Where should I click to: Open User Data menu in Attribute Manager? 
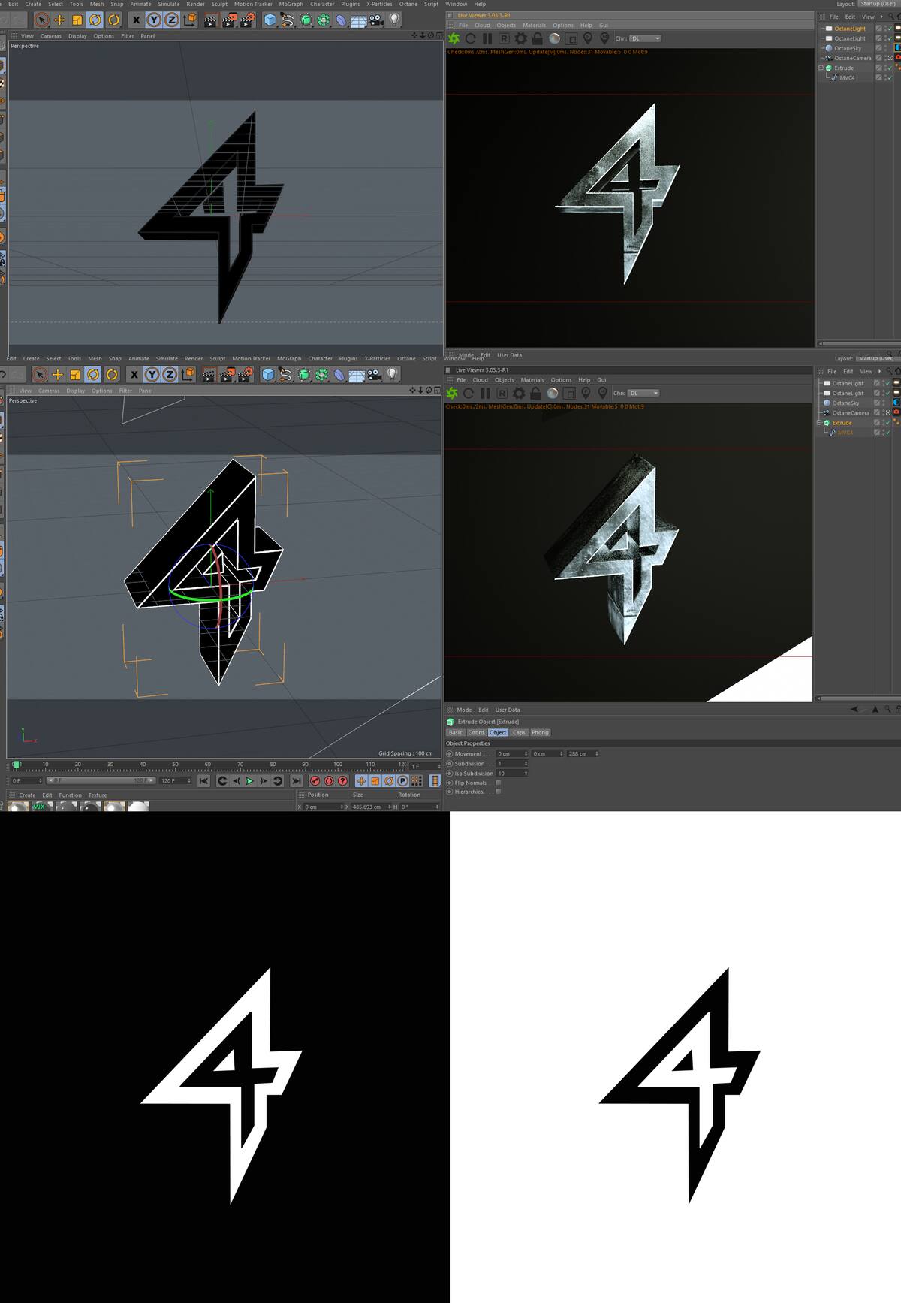(508, 710)
